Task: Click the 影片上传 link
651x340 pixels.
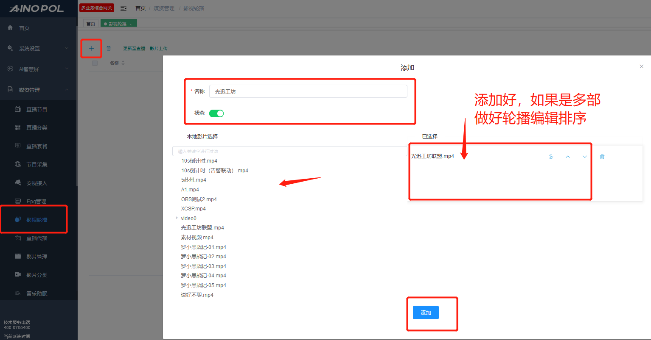Action: click(158, 49)
